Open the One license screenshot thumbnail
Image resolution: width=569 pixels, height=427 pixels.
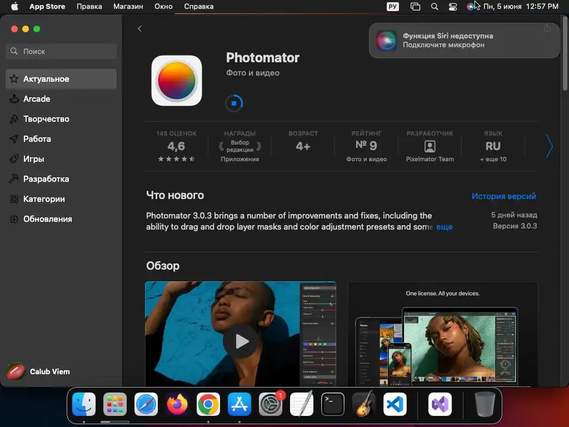443,334
